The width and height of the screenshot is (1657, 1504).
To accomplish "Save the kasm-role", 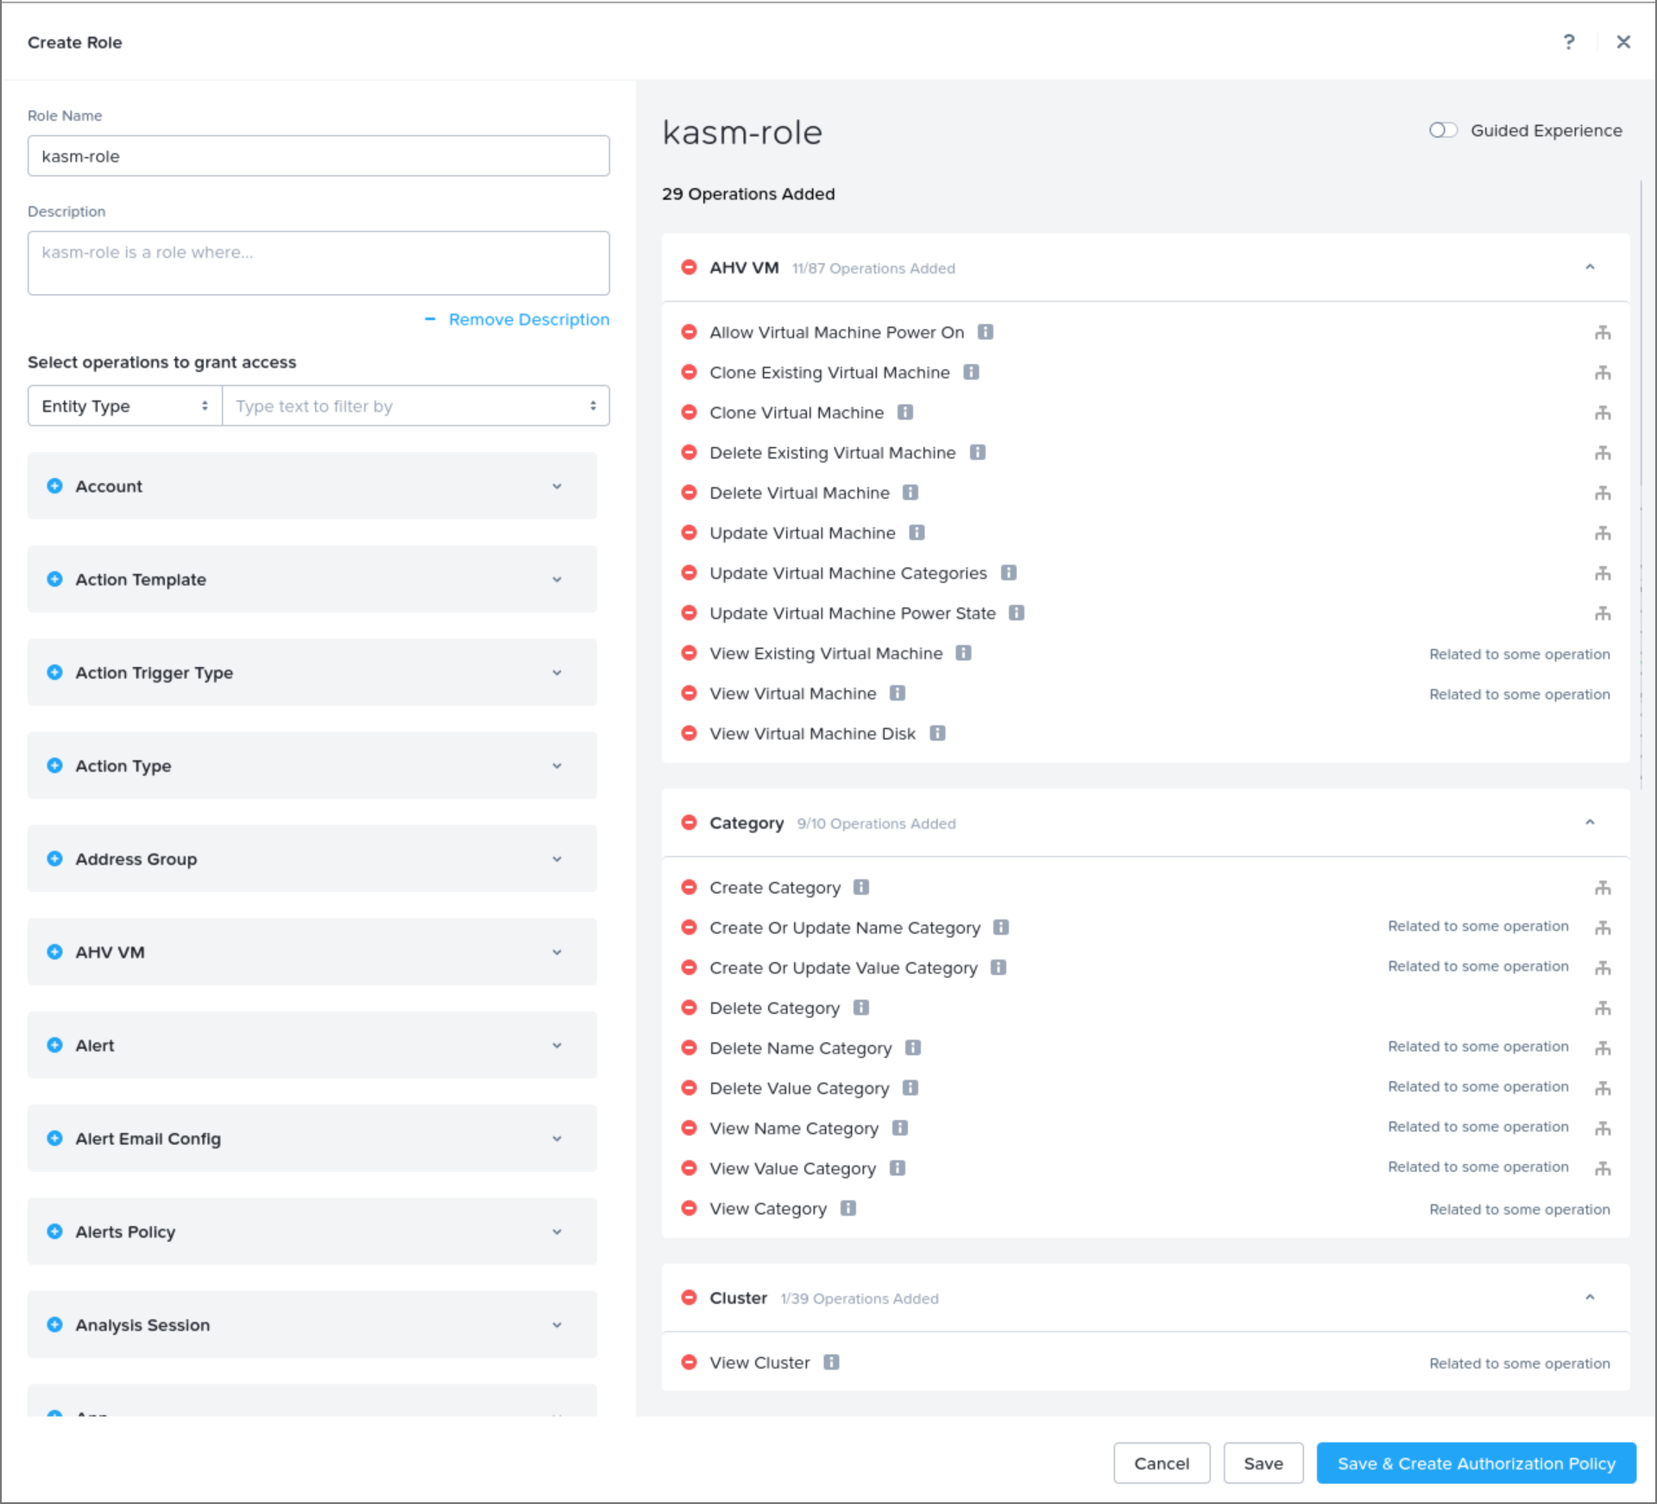I will [x=1263, y=1463].
